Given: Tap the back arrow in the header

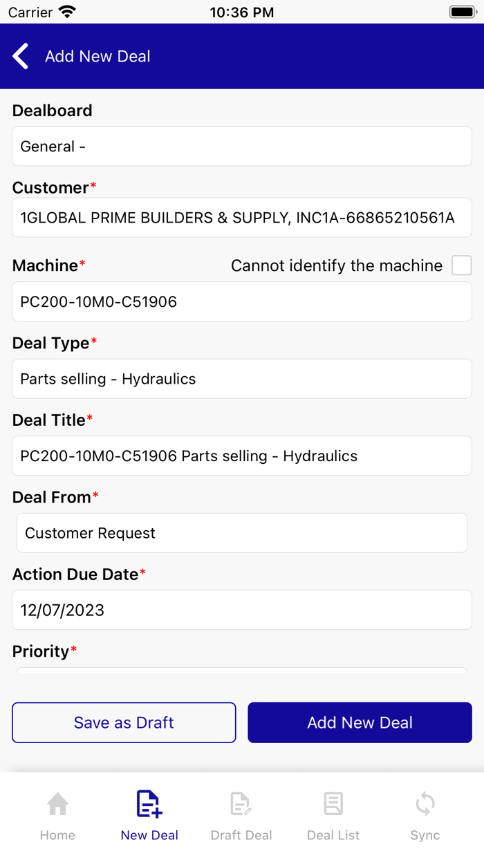Looking at the screenshot, I should [20, 56].
